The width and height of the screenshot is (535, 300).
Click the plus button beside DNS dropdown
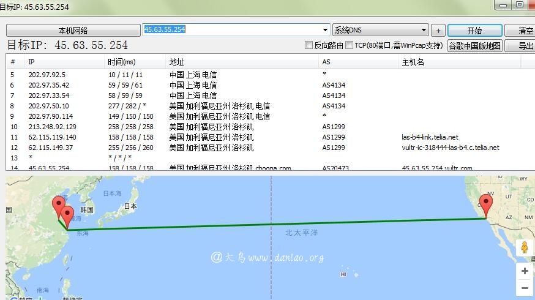click(438, 31)
